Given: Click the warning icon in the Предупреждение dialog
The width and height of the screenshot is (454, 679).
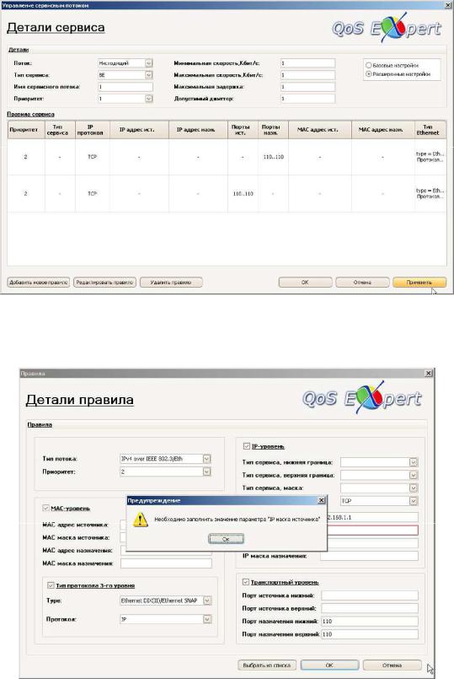Looking at the screenshot, I should point(140,520).
